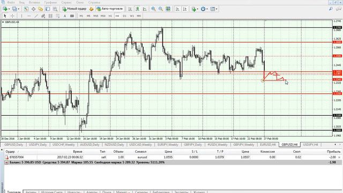Switch to EURUSD,H4 chart tab

(x=267, y=145)
